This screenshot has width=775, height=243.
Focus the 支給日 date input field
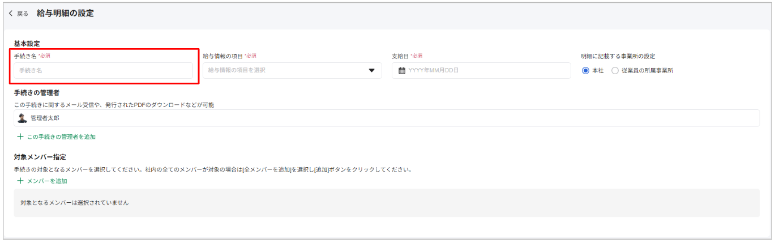(481, 70)
